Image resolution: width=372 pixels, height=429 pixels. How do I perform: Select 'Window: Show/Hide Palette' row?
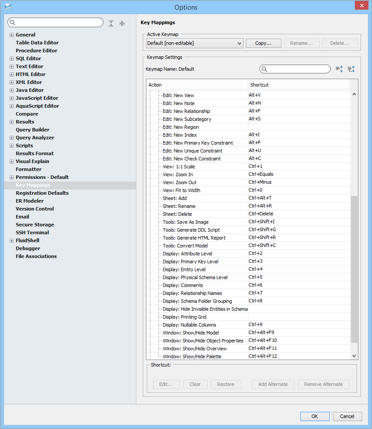click(248, 356)
